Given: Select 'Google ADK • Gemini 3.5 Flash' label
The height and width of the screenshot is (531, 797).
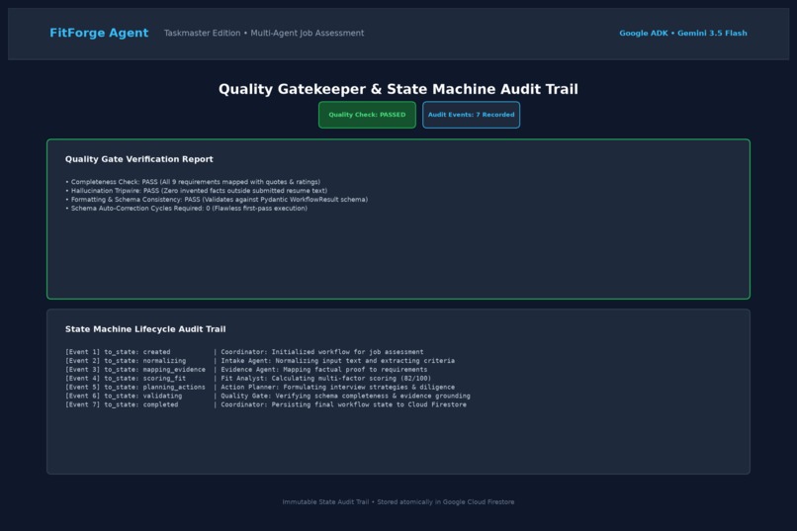Looking at the screenshot, I should pyautogui.click(x=683, y=33).
